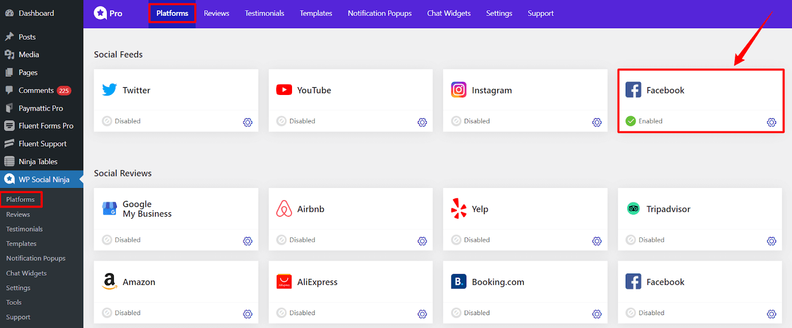The width and height of the screenshot is (792, 328).
Task: Open Amazon settings gear
Action: click(x=247, y=314)
